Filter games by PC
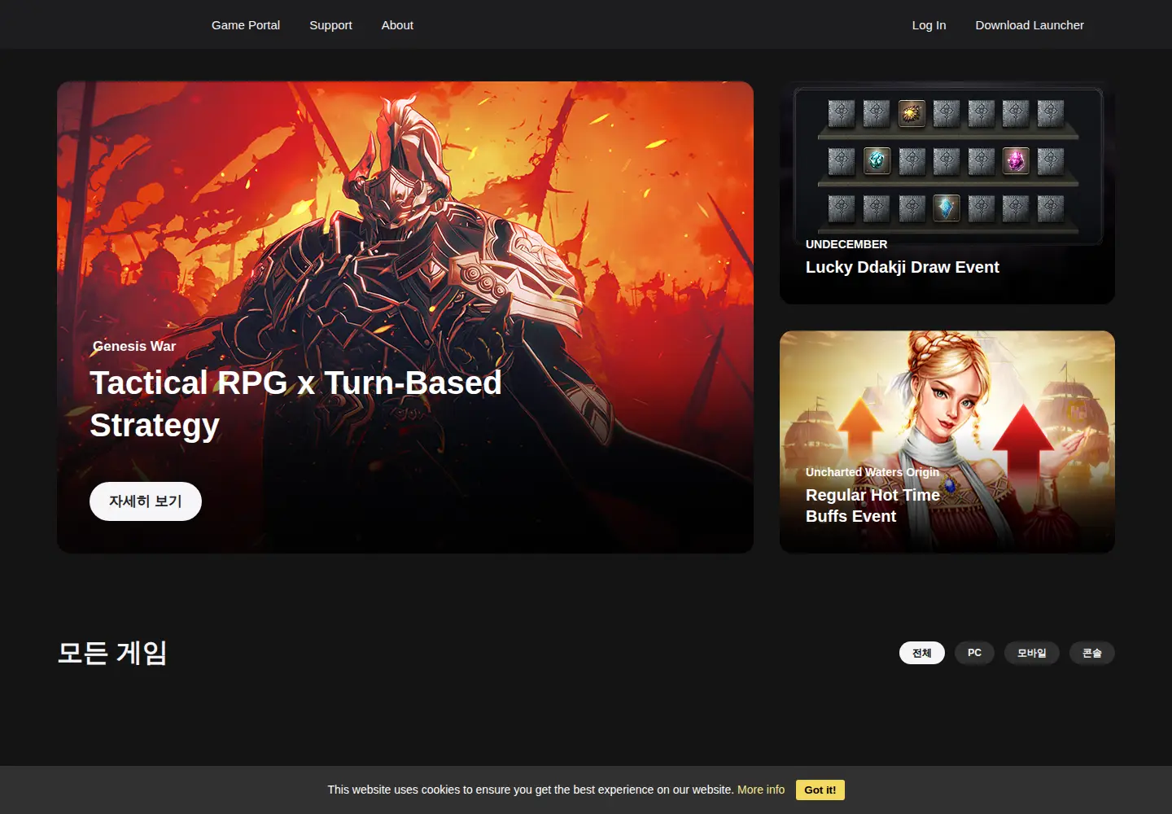1172x814 pixels. click(x=974, y=653)
